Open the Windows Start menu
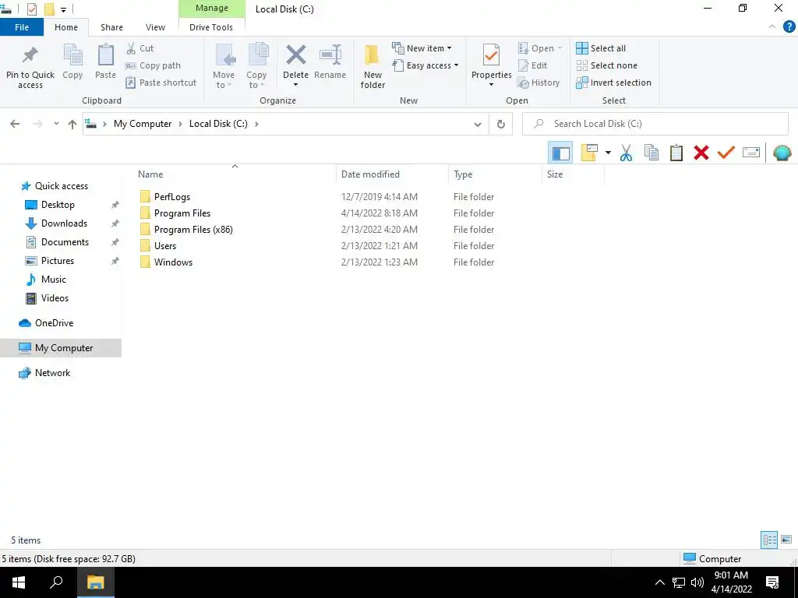This screenshot has width=798, height=598. (19, 582)
